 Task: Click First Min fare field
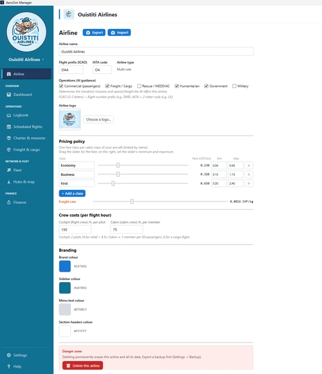219,183
